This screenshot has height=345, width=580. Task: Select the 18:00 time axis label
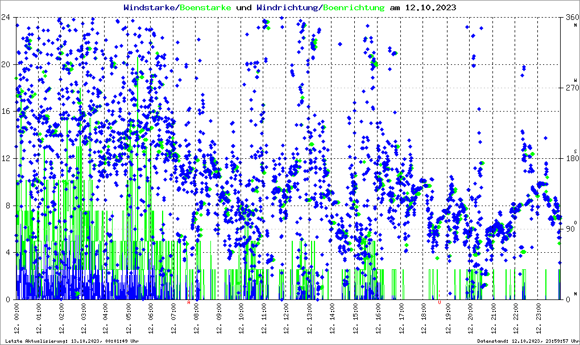coord(424,321)
